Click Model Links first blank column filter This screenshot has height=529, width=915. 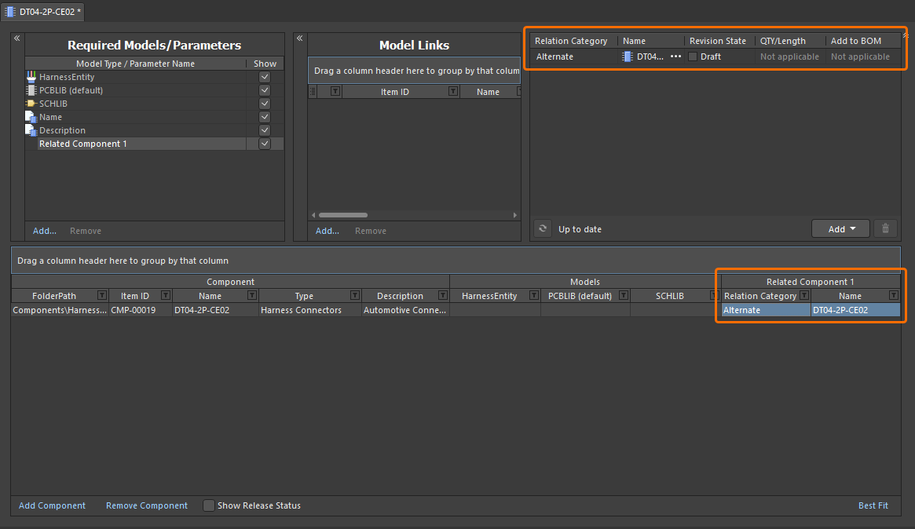335,92
